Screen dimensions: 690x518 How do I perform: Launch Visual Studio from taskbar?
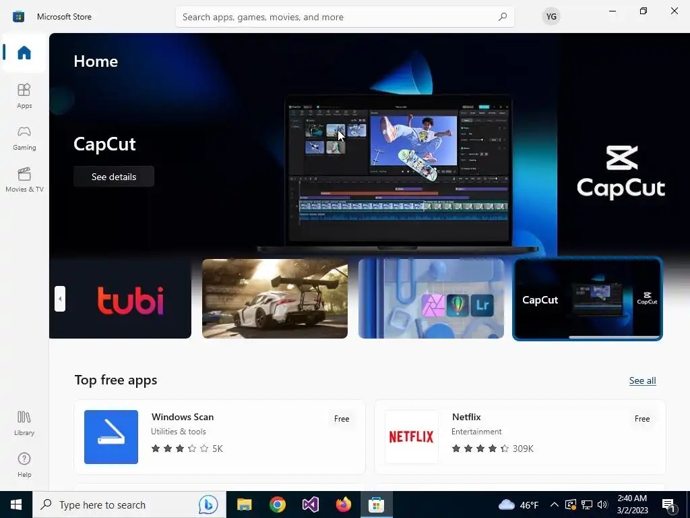(310, 505)
